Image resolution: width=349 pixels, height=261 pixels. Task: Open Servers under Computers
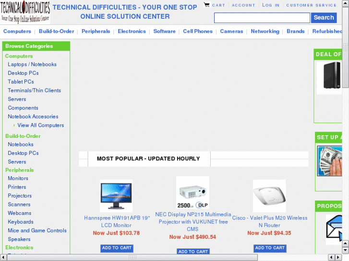click(x=17, y=99)
